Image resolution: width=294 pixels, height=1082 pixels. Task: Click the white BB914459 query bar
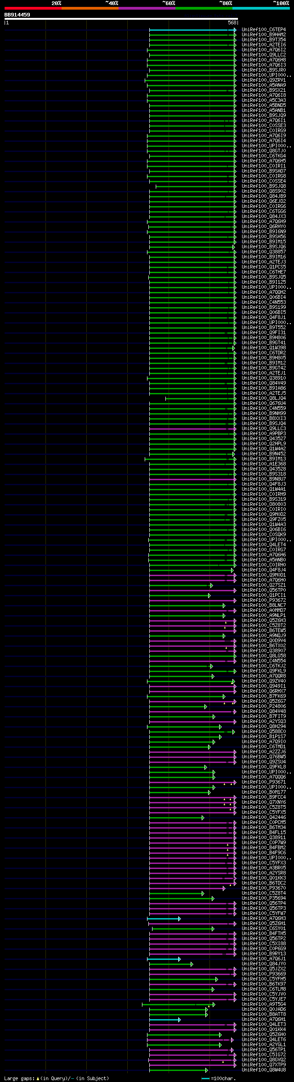point(121,19)
